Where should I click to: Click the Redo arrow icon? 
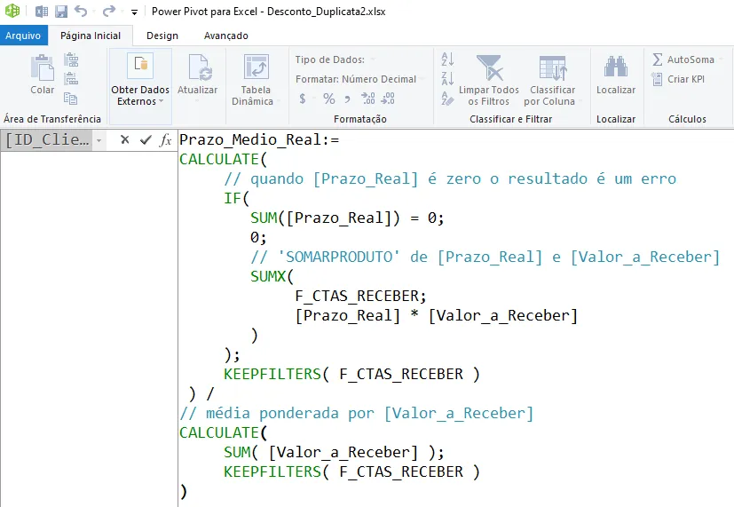tap(108, 11)
